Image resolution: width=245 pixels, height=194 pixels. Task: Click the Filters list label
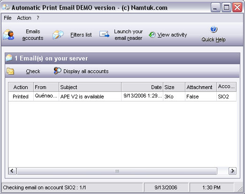point(81,35)
